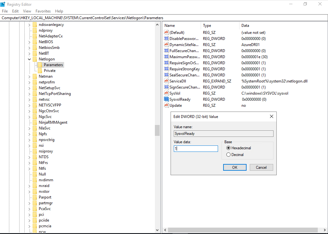The width and height of the screenshot is (328, 234).
Task: Expand the partmgr tree node
Action: pos(29,203)
